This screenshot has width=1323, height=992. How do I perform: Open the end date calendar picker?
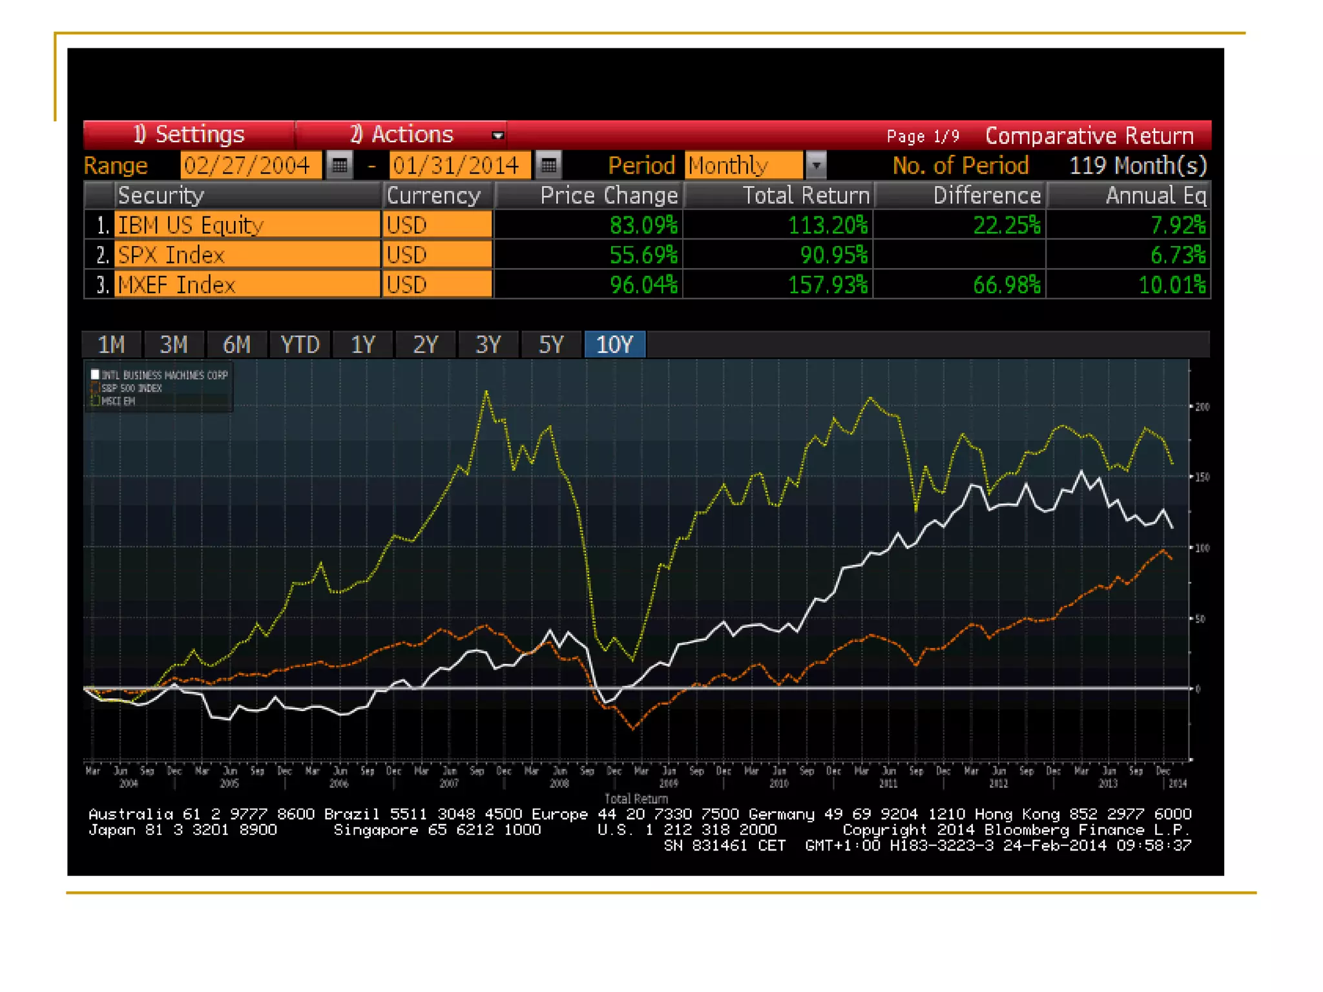pyautogui.click(x=548, y=166)
